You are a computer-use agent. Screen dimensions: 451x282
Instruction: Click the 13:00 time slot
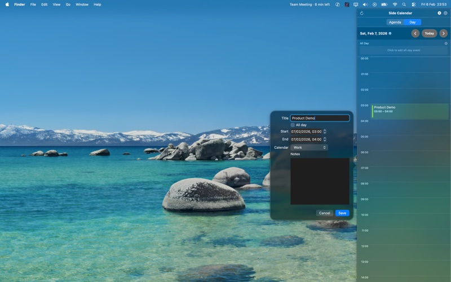[x=409, y=268]
